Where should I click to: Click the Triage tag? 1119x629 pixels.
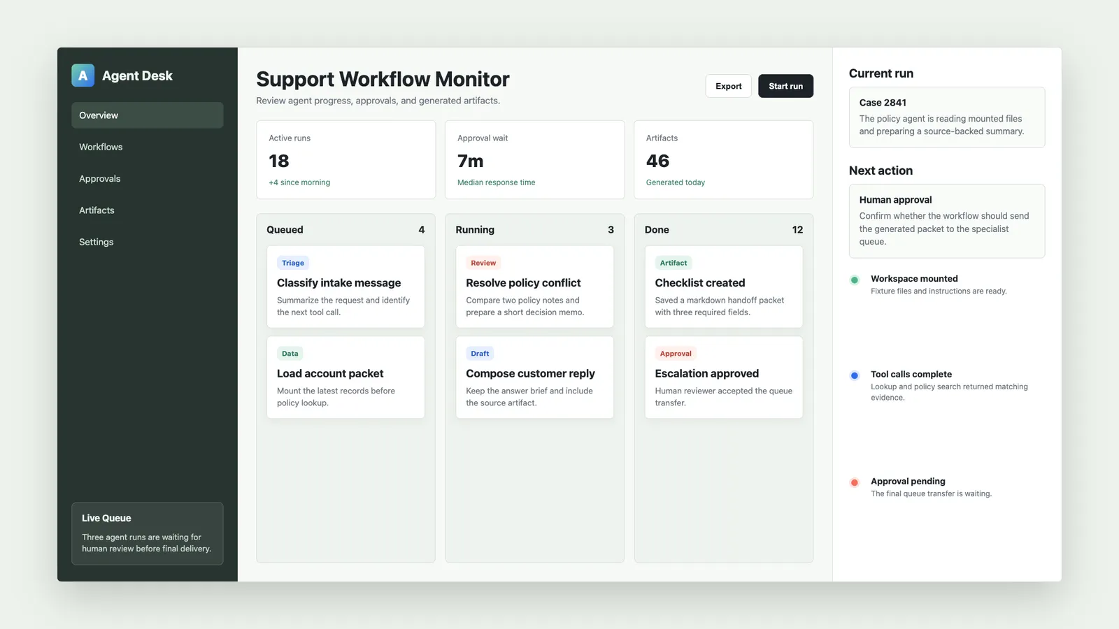click(293, 263)
